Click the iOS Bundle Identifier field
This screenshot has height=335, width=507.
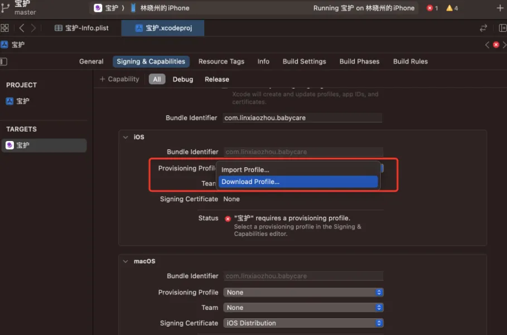(303, 152)
